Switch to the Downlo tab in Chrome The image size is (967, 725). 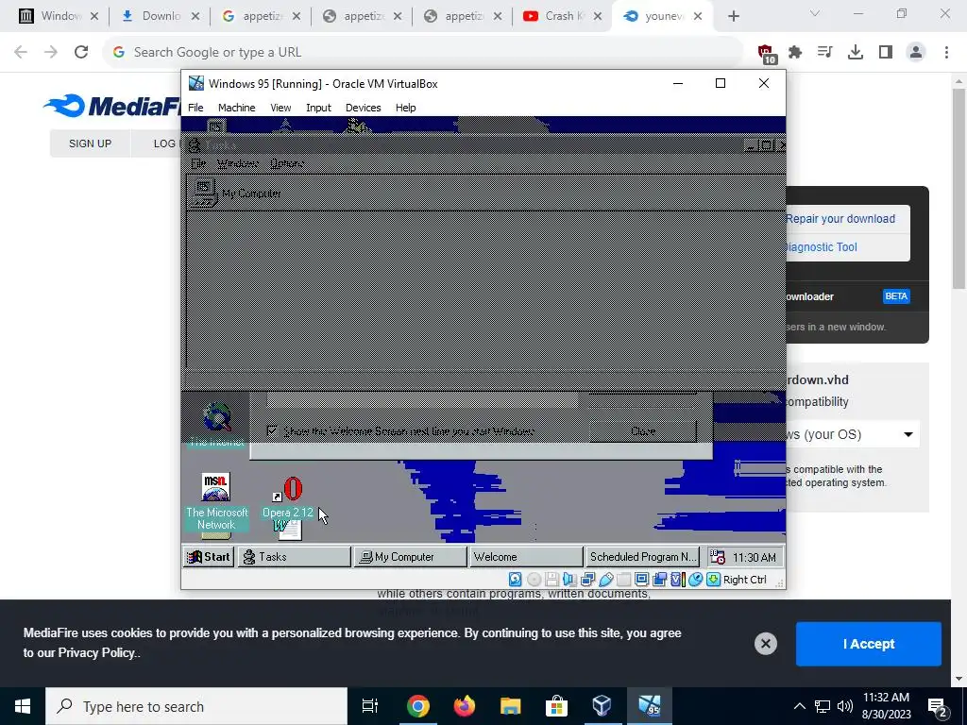(x=159, y=16)
